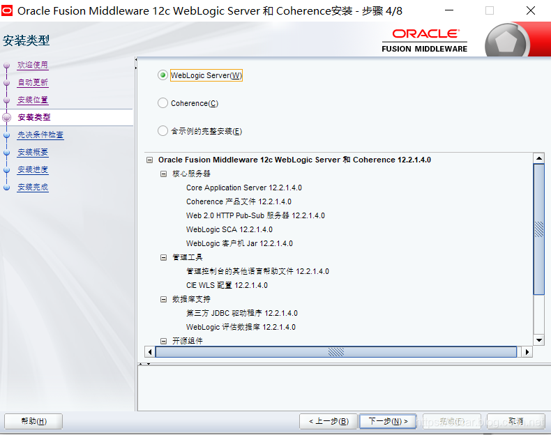Click the 欢迎使用 step bullet icon

(x=7, y=66)
